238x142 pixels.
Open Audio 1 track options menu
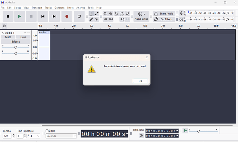coord(29,33)
